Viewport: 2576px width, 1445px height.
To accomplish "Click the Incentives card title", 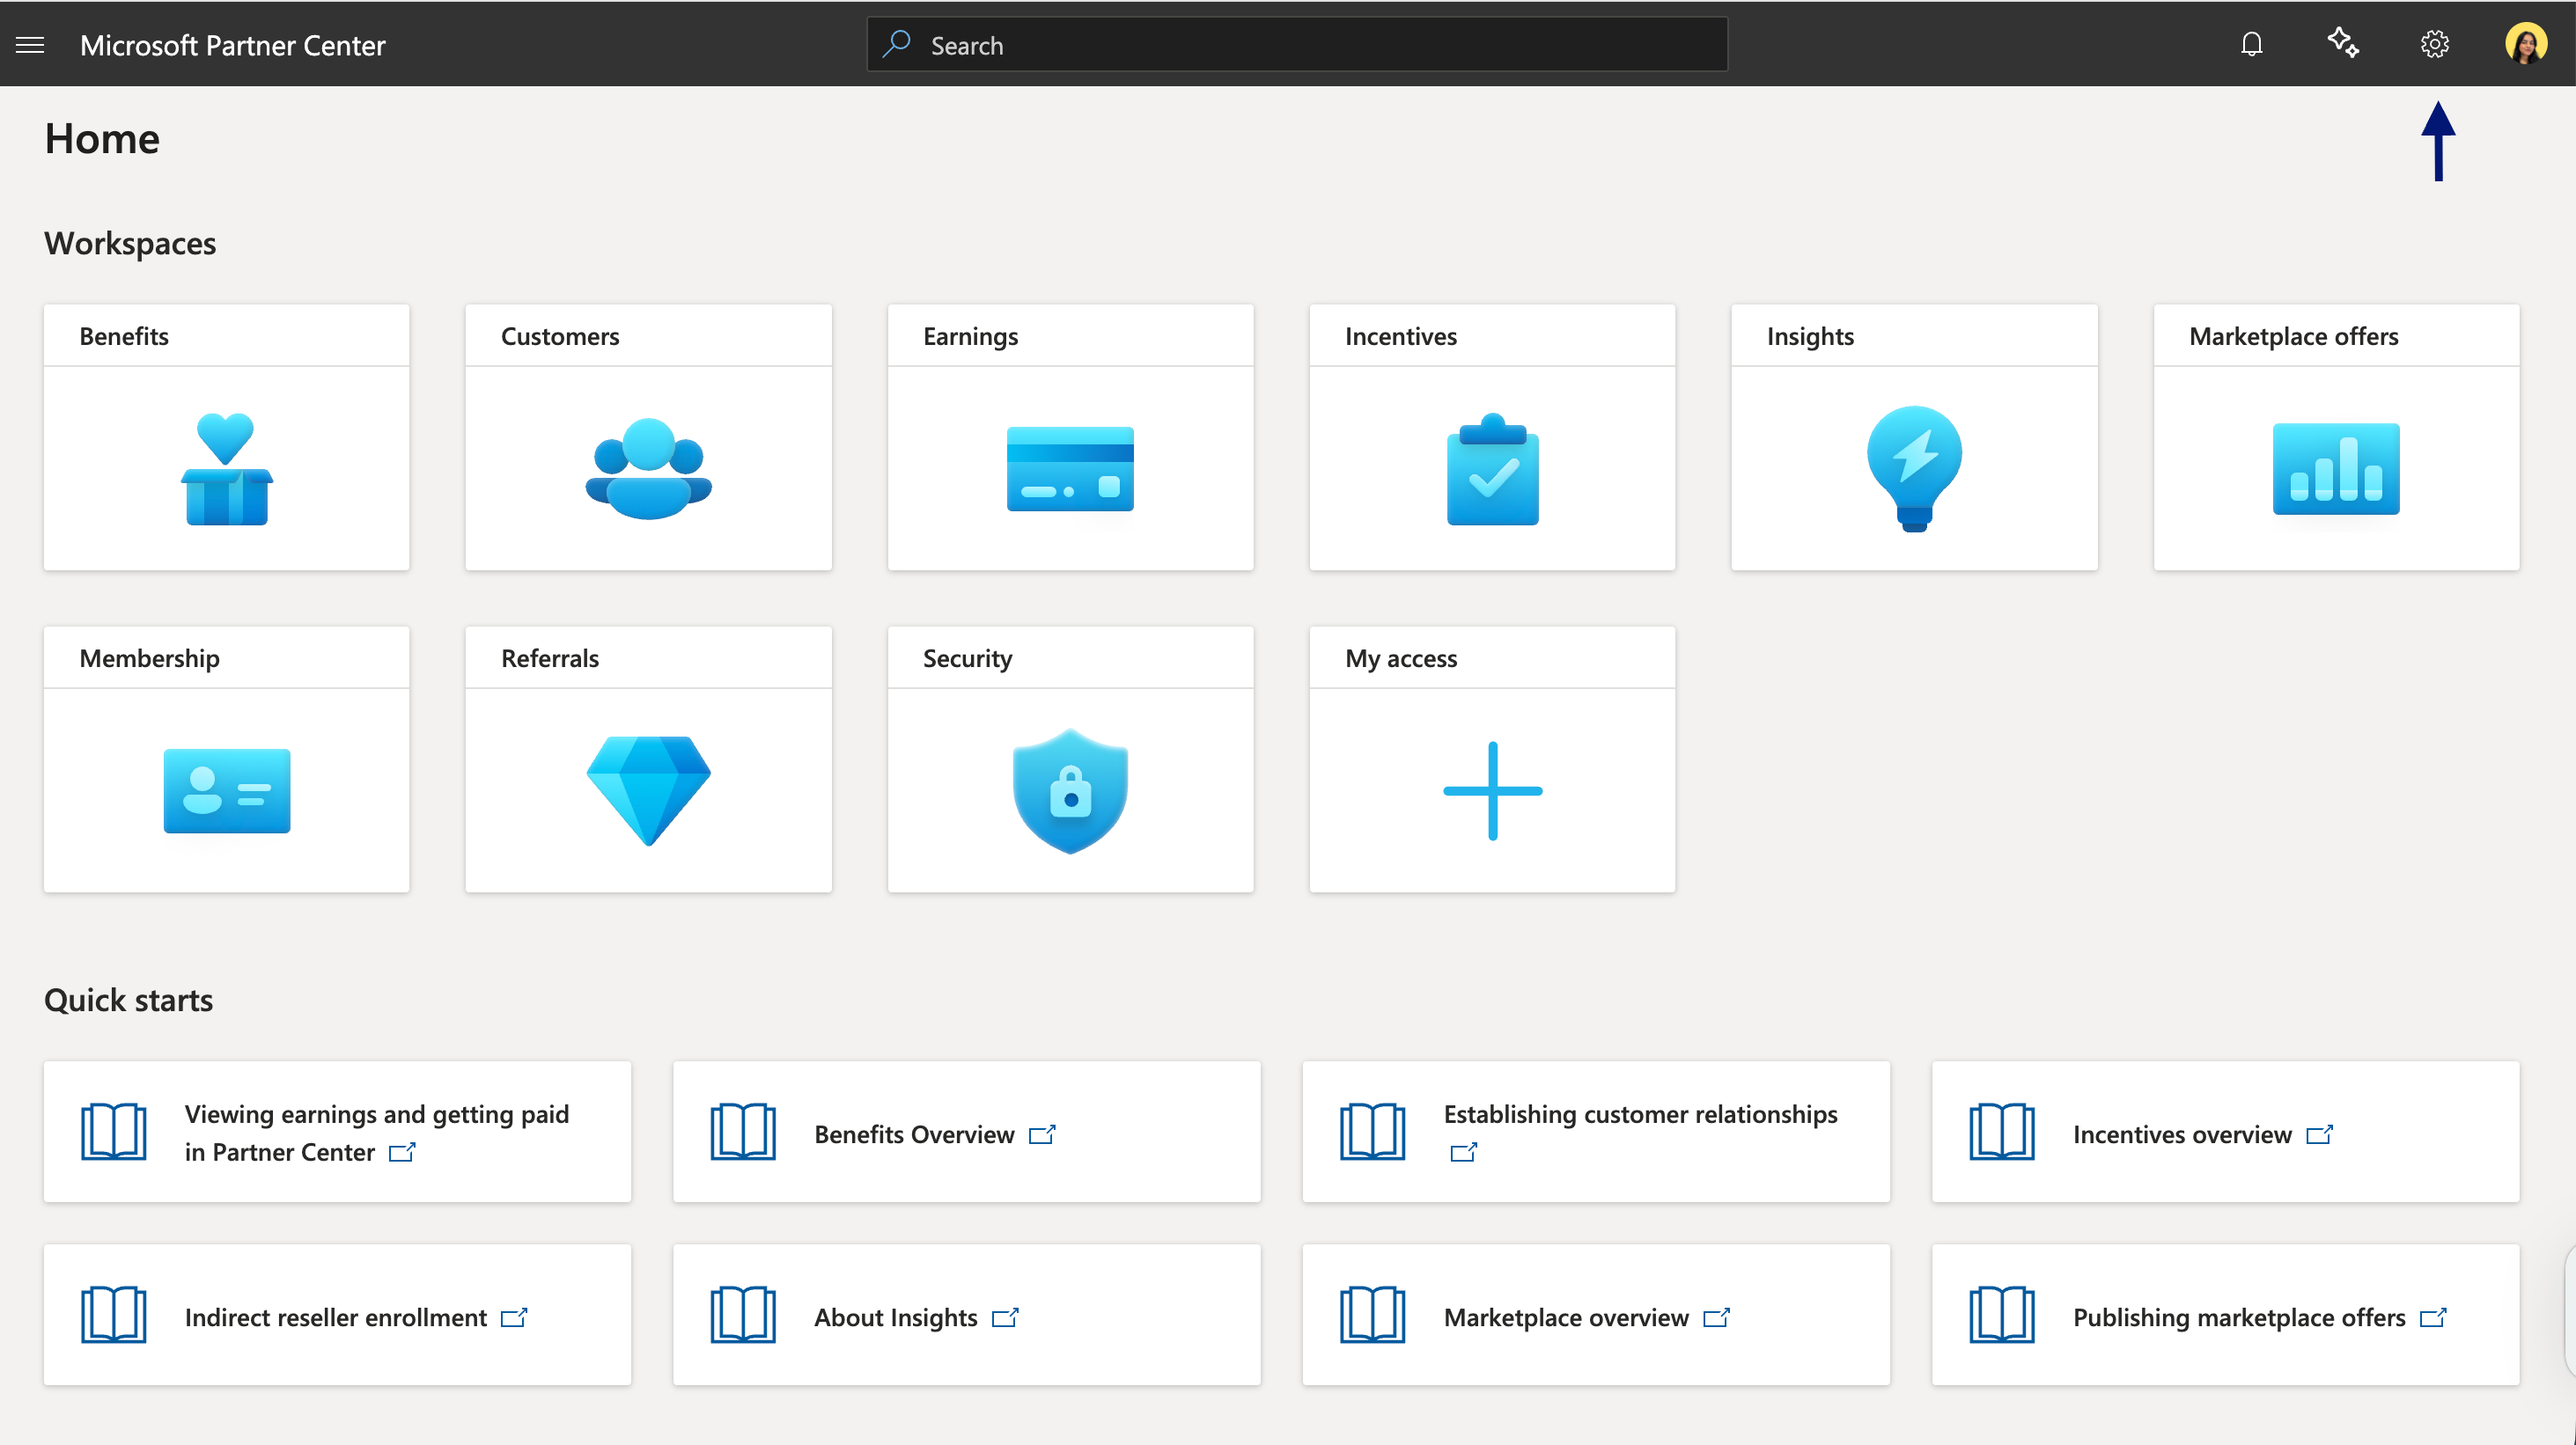I will (x=1401, y=337).
